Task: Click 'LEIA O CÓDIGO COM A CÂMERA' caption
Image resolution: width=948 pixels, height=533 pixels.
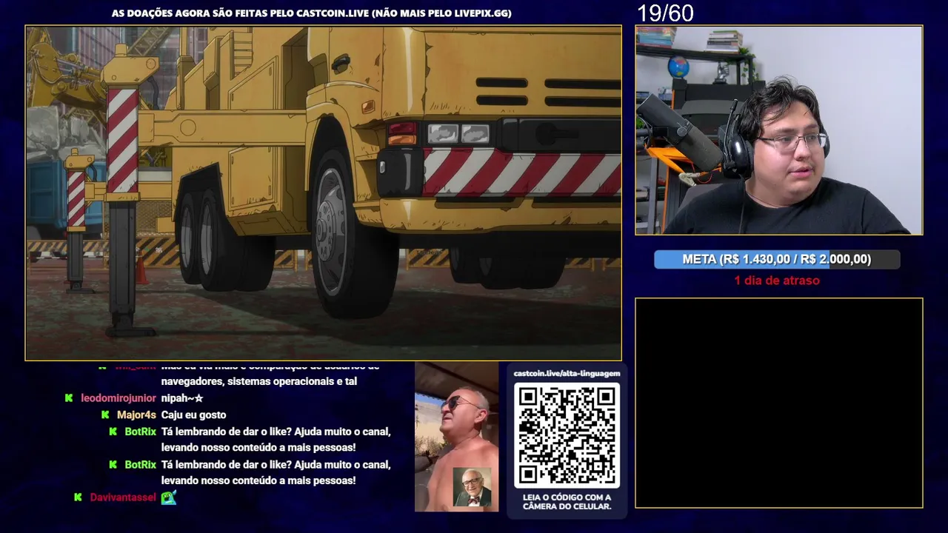Action: tap(567, 502)
